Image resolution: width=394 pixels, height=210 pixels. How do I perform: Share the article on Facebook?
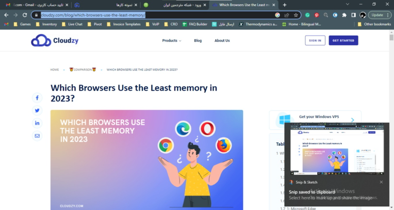coord(37,98)
